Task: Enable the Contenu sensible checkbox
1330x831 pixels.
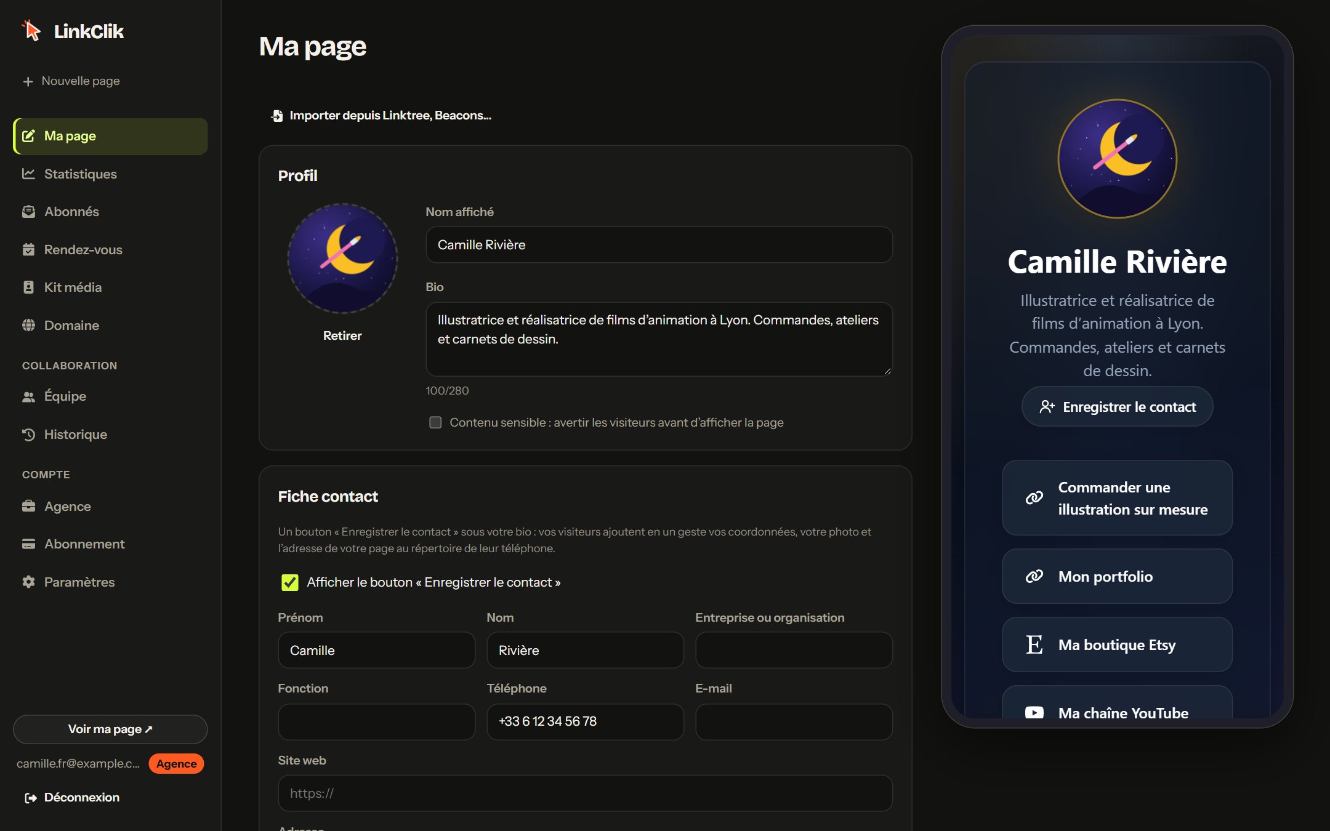Action: 435,422
